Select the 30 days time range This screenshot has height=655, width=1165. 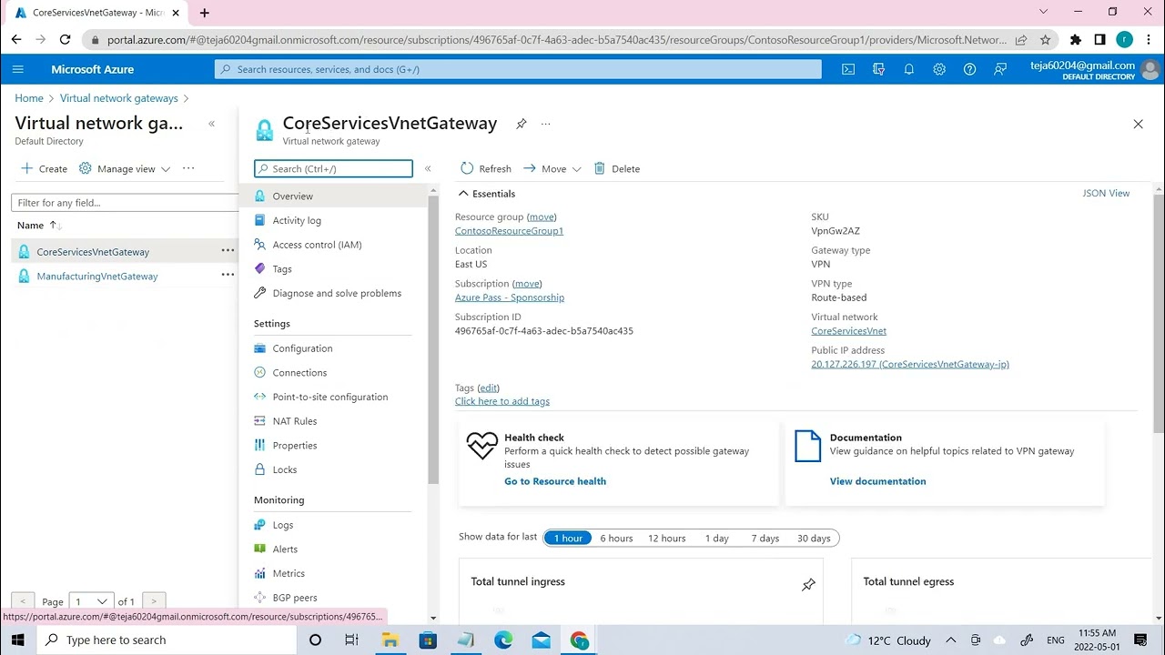click(x=814, y=538)
